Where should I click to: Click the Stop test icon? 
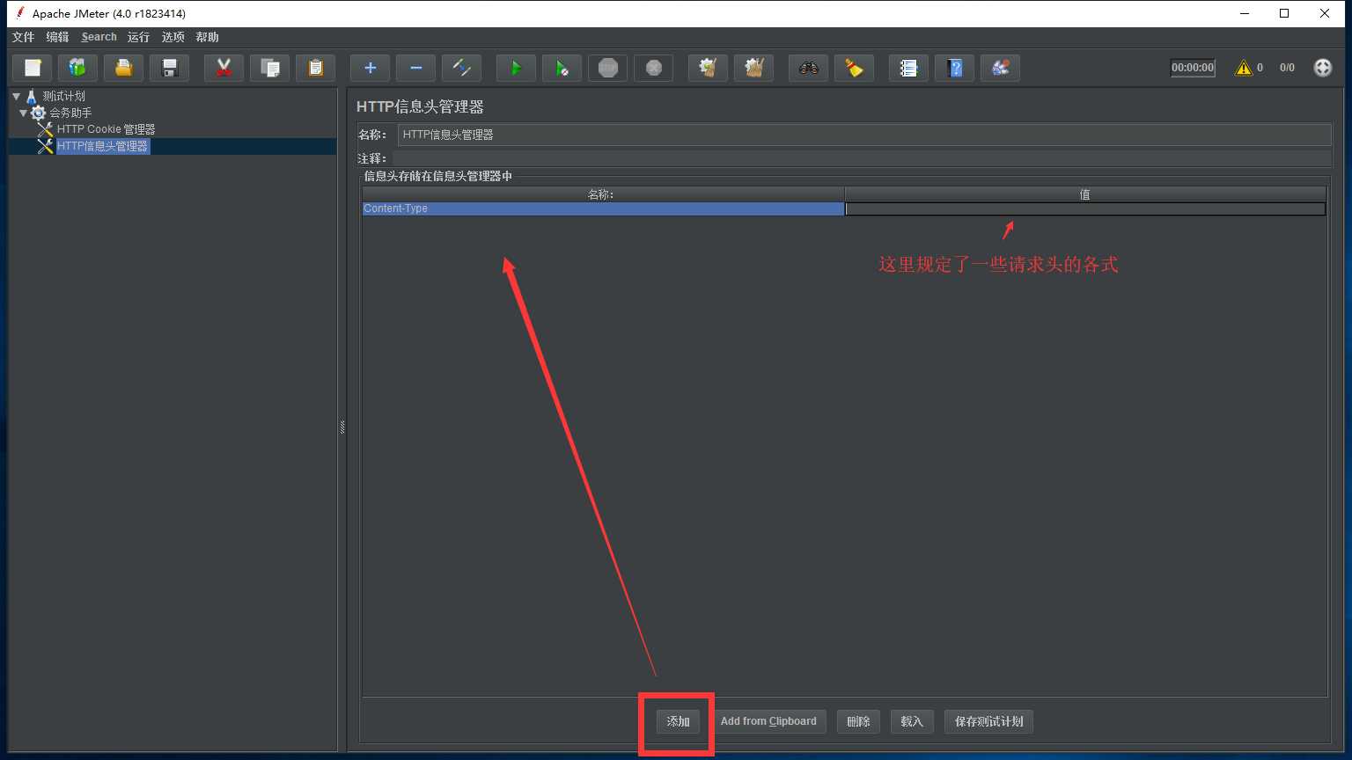pyautogui.click(x=607, y=68)
